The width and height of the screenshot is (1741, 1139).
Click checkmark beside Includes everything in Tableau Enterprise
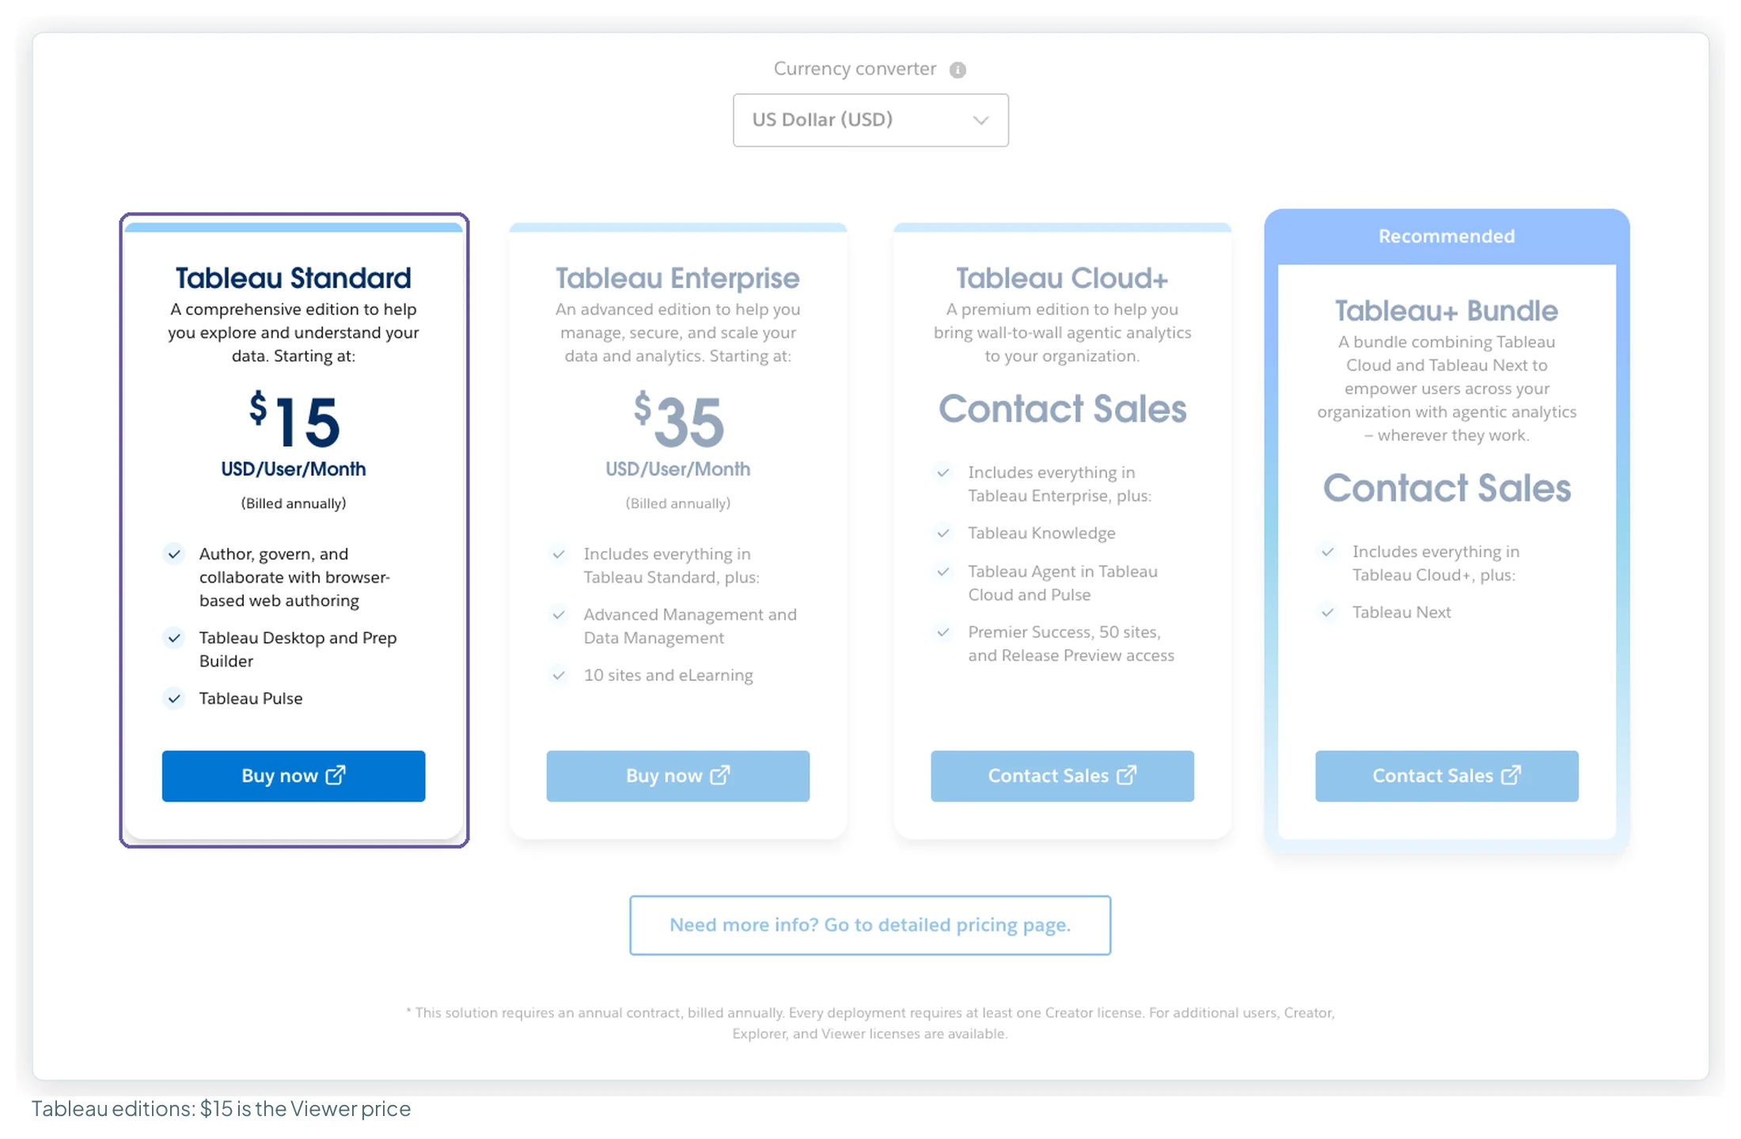coord(943,473)
